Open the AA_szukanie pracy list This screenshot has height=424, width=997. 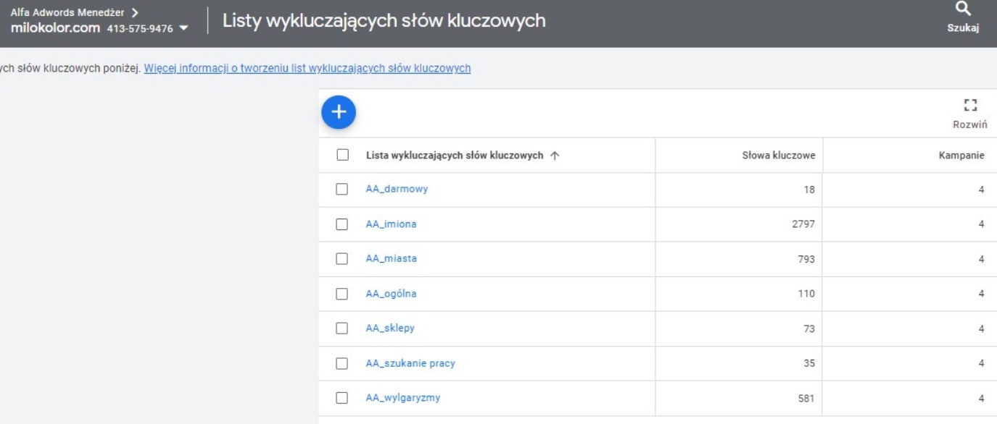coord(410,363)
